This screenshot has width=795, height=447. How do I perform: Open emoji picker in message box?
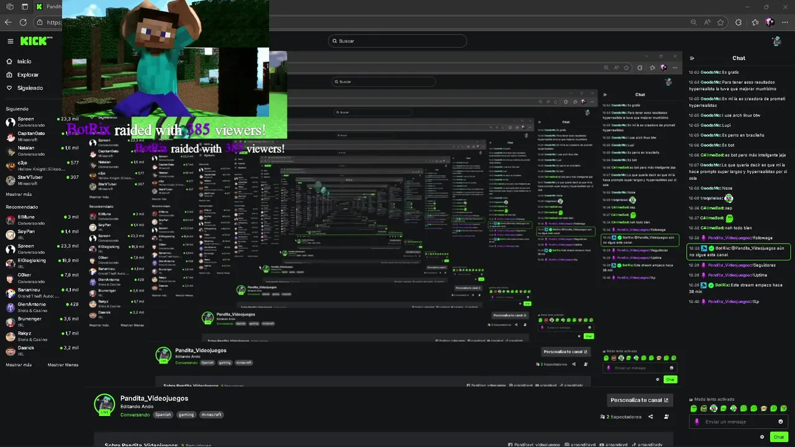[781, 422]
